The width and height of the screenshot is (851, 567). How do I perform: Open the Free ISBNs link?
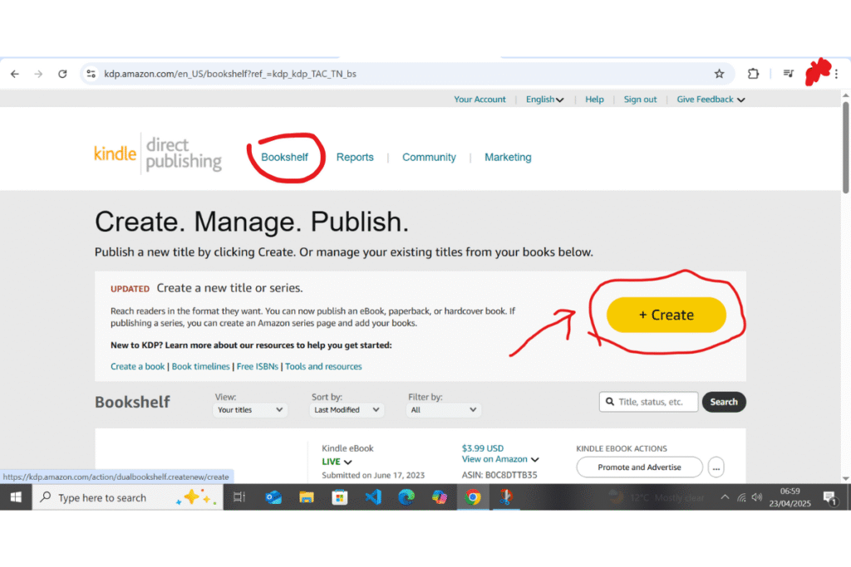[x=258, y=366]
